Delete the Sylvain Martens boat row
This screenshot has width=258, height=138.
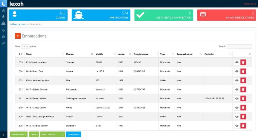coord(243,62)
